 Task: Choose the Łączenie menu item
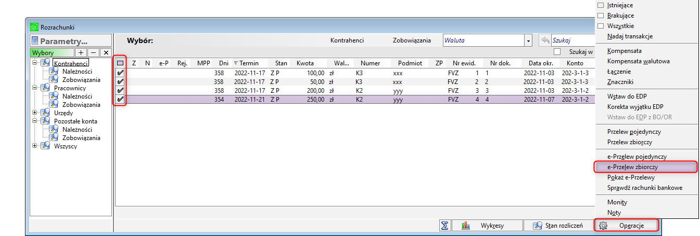645,72
